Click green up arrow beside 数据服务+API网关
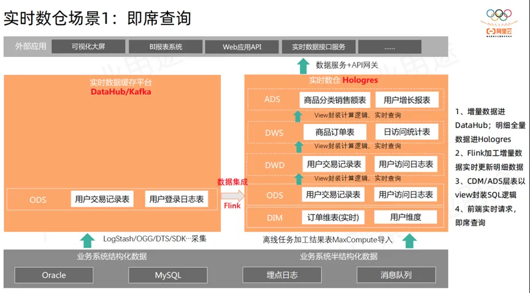This screenshot has height=293, width=530. pos(303,66)
